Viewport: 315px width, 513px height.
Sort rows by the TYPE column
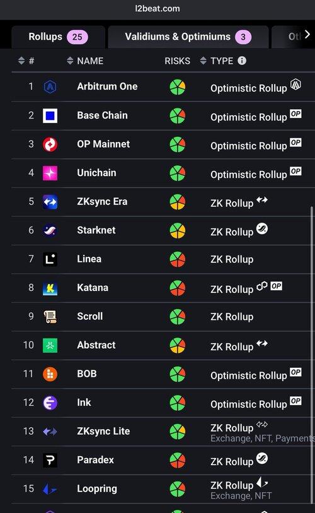tap(217, 61)
